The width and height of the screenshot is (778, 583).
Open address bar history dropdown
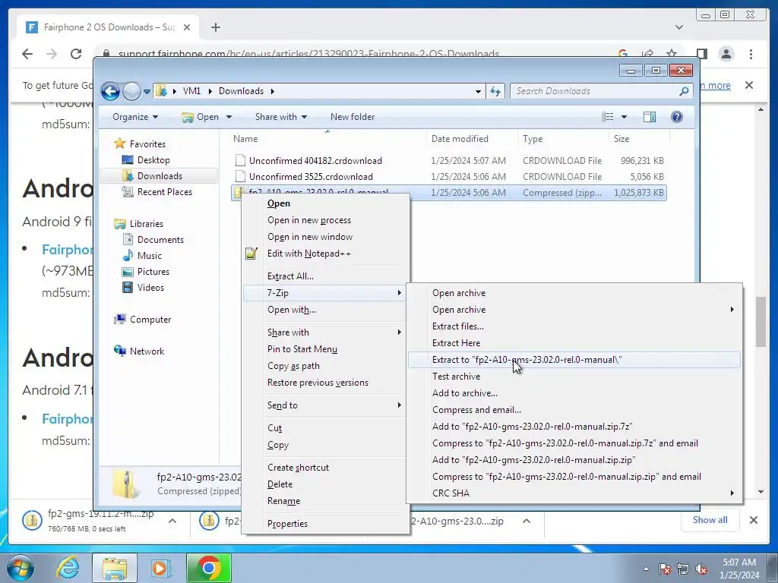coord(478,91)
